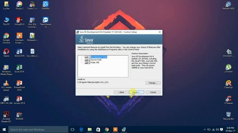
Task: Open WinRAR desktop shortcut
Action: pyautogui.click(x=19, y=116)
